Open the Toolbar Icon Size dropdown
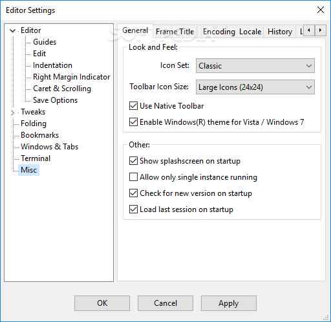 (255, 87)
